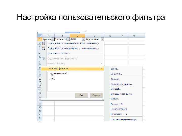Click the Отмена button
This screenshot has width=182, height=136.
96,95
